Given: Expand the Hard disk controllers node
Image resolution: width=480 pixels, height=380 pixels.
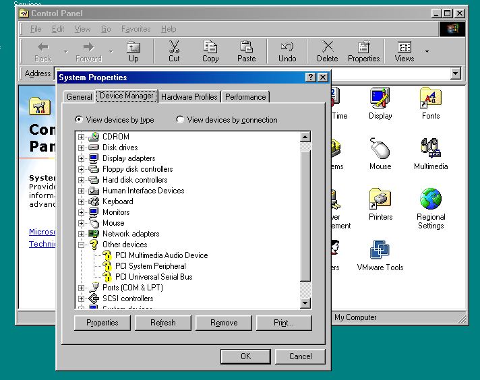Looking at the screenshot, I should pyautogui.click(x=81, y=180).
